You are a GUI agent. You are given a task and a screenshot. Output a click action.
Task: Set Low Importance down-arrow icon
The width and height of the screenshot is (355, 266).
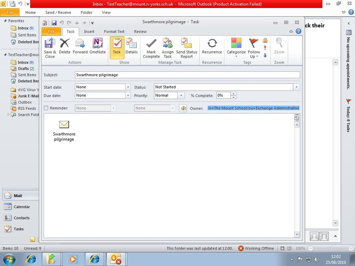pyautogui.click(x=265, y=55)
